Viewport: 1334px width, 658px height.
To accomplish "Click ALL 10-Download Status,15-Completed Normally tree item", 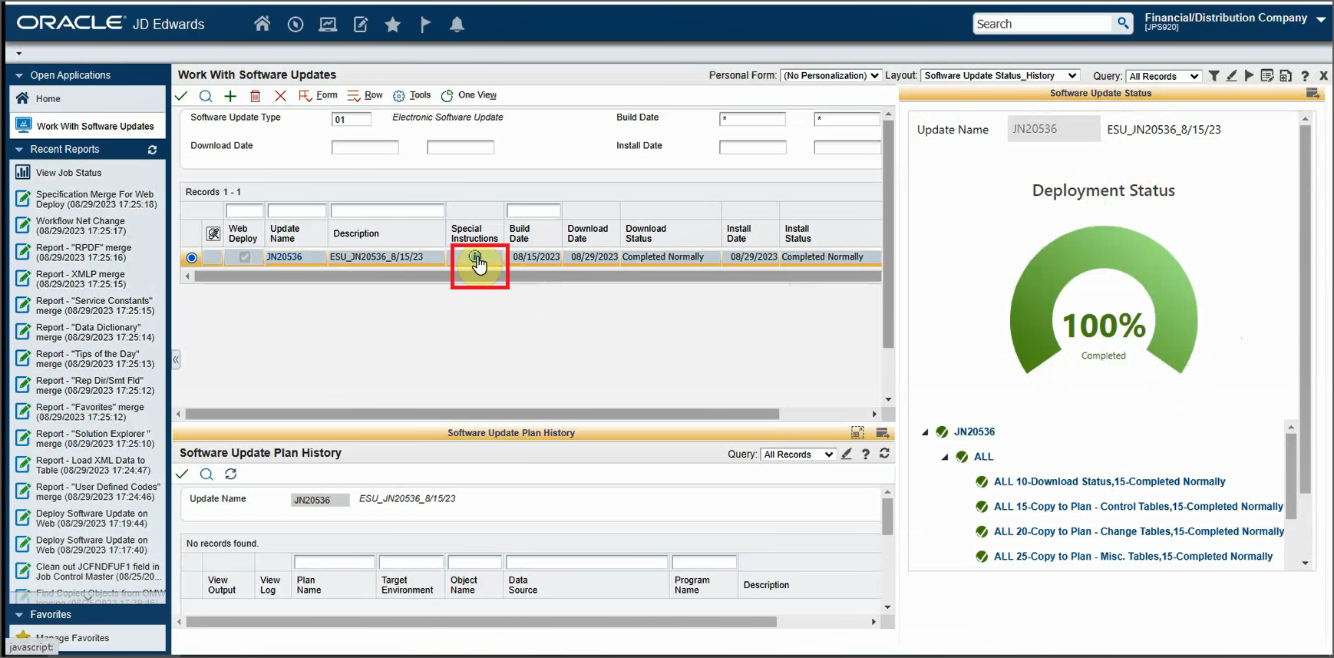I will [1109, 482].
